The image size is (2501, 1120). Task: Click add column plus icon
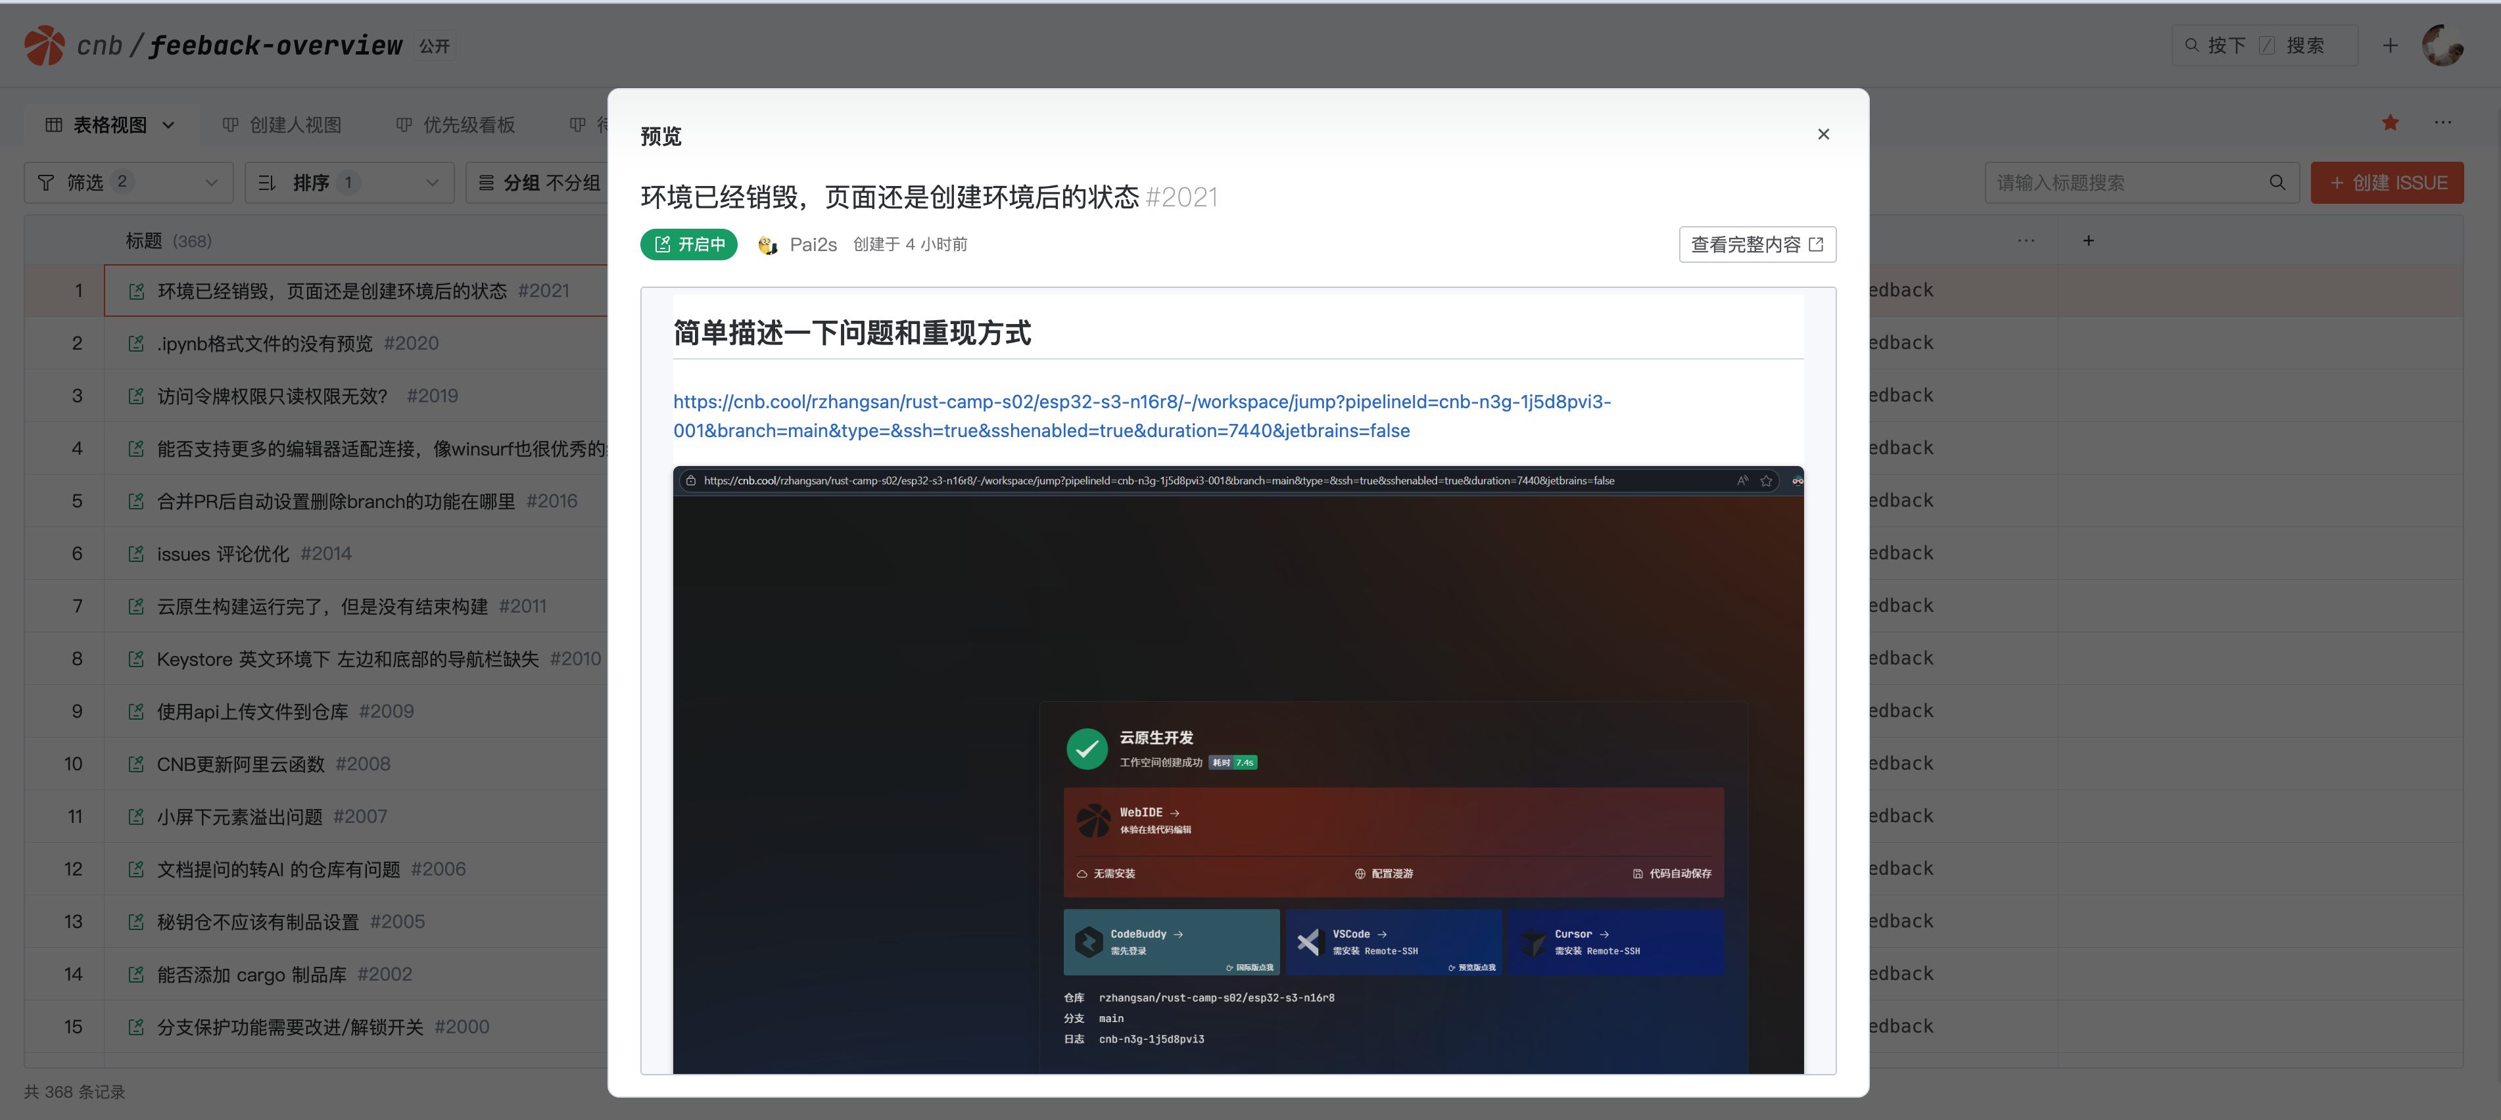coord(2087,241)
